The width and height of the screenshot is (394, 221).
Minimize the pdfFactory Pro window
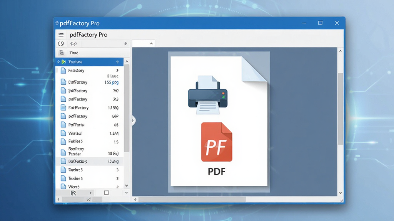pyautogui.click(x=304, y=23)
